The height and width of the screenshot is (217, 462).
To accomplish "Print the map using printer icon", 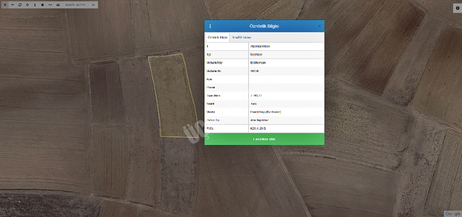I will click(58, 5).
